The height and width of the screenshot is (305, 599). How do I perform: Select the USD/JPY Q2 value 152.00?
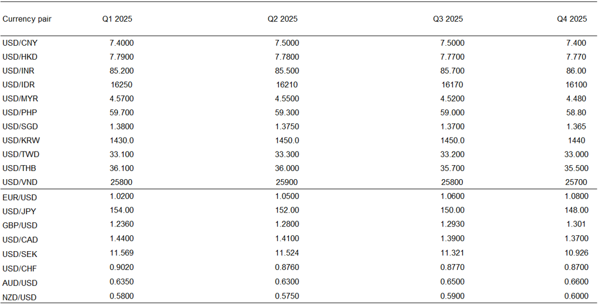point(287,211)
